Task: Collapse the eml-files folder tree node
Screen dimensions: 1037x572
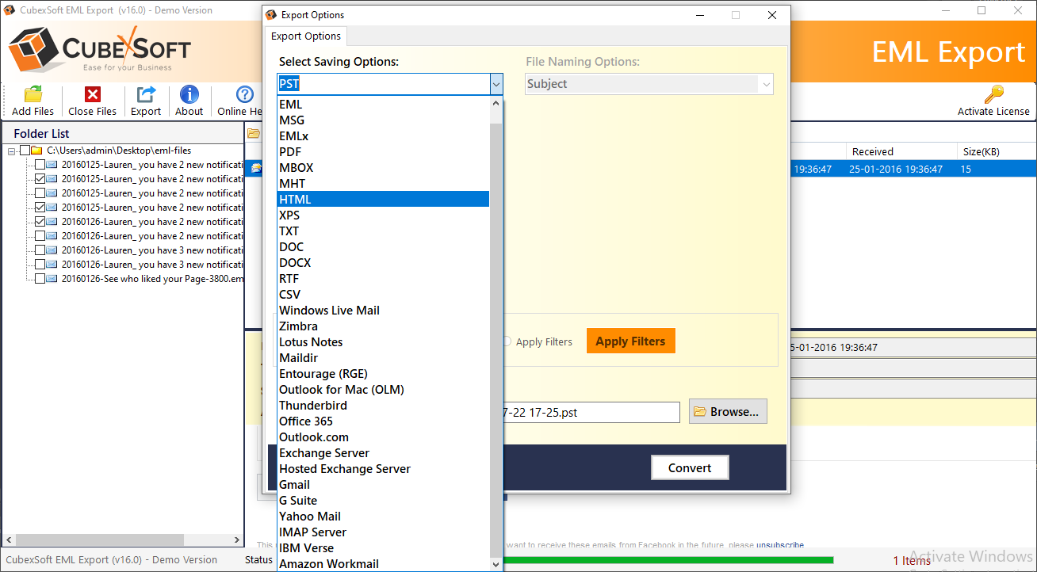Action: (12, 151)
